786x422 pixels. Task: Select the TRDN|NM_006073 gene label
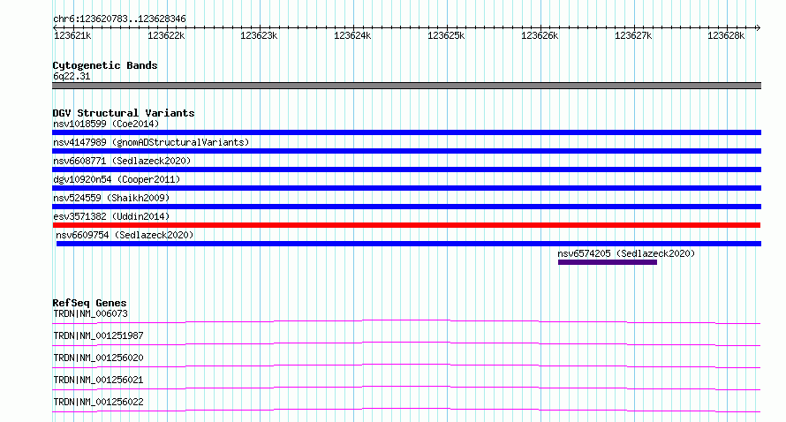pyautogui.click(x=90, y=313)
